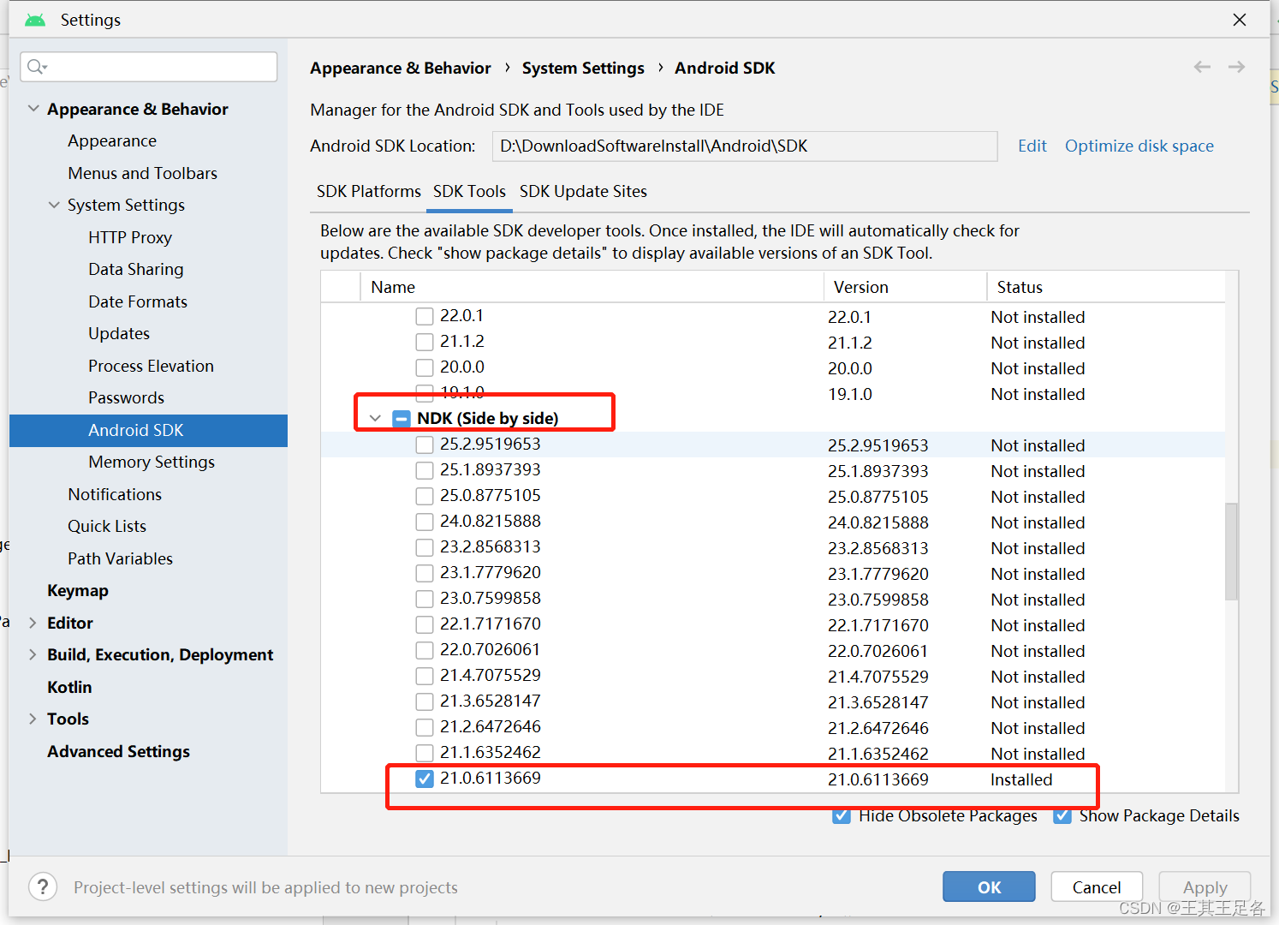The height and width of the screenshot is (925, 1279).
Task: Toggle the NDK (Side by side) checkbox
Action: (402, 418)
